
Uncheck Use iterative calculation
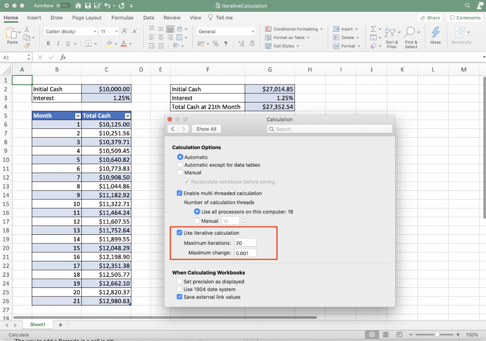pos(179,232)
